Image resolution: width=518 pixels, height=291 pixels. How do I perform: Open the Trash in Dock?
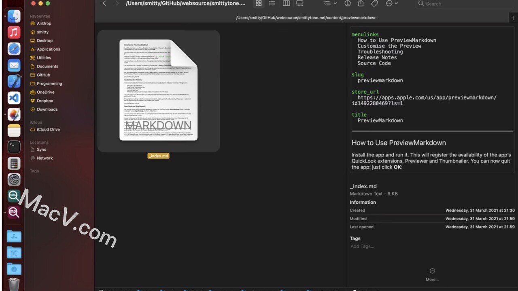click(14, 284)
